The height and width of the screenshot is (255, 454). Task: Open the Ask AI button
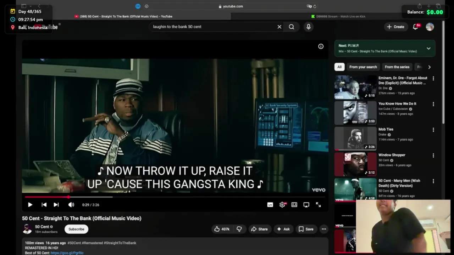coord(283,229)
